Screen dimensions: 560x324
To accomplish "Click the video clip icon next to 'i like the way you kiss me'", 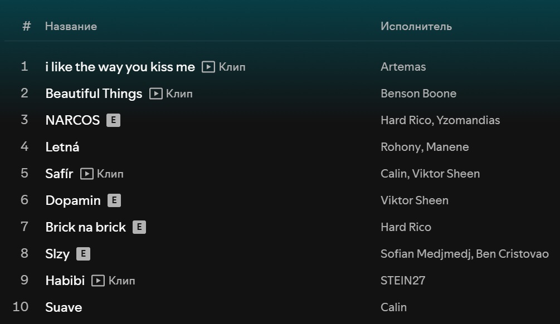I will tap(208, 67).
